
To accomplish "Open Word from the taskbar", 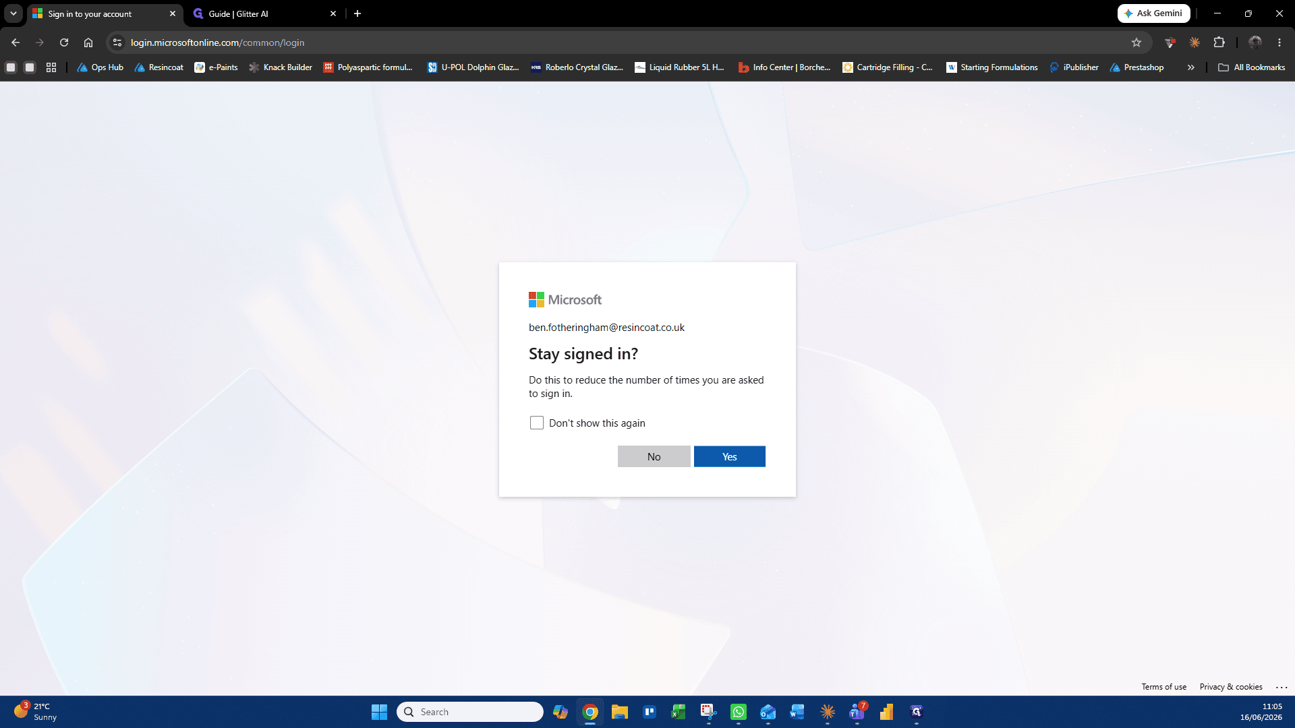I will click(797, 712).
